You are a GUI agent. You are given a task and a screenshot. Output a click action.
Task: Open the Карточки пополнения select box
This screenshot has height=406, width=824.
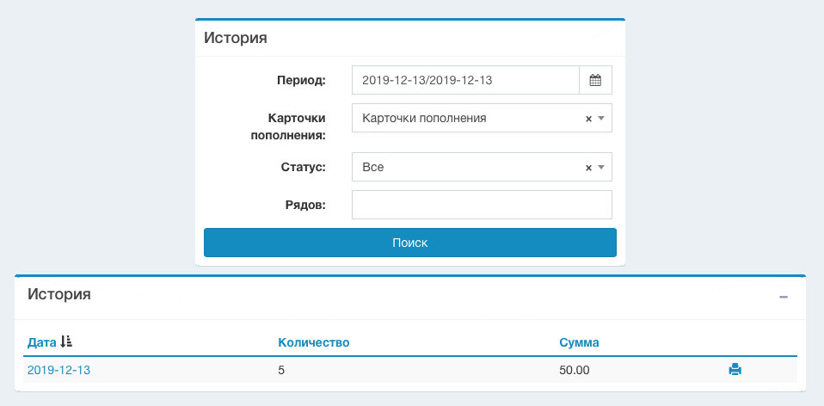(464, 119)
